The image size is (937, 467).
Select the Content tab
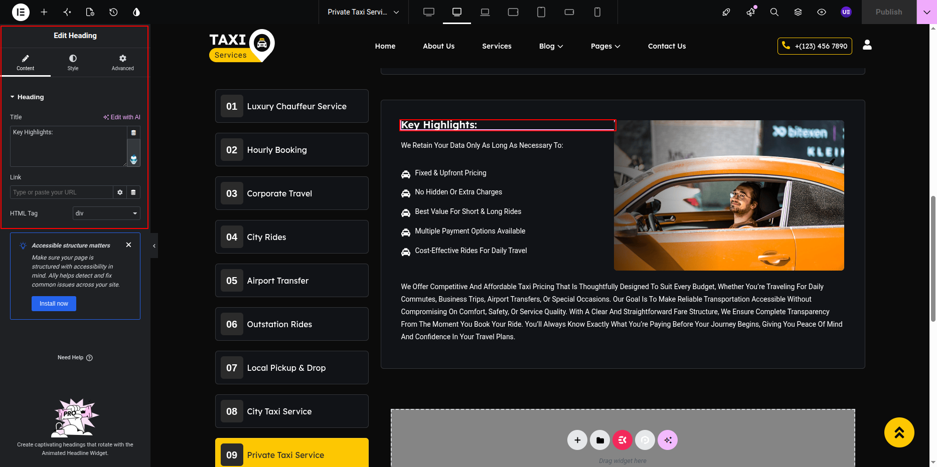point(26,63)
